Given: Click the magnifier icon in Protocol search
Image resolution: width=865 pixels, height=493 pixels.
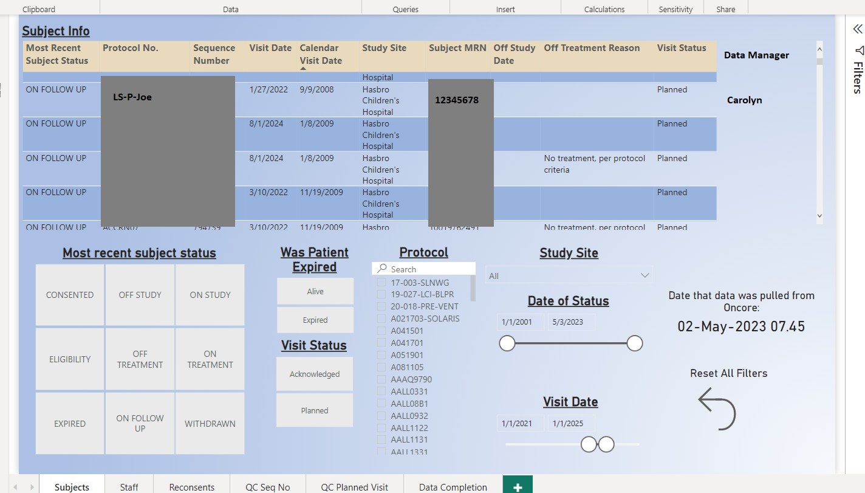Looking at the screenshot, I should pyautogui.click(x=382, y=269).
